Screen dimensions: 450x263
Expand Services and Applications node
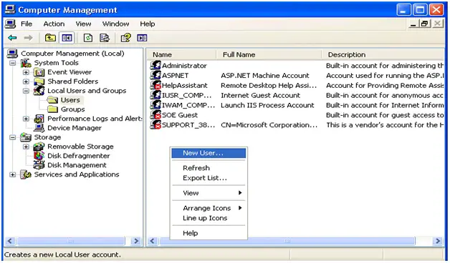pos(13,174)
